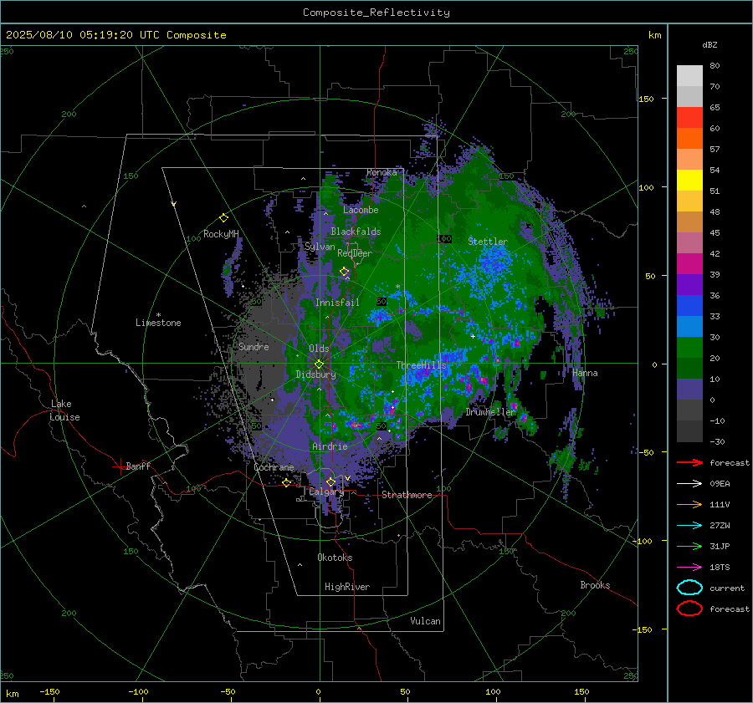Click the Ponoka town label
Viewport: 753px width, 703px height.
(x=382, y=172)
